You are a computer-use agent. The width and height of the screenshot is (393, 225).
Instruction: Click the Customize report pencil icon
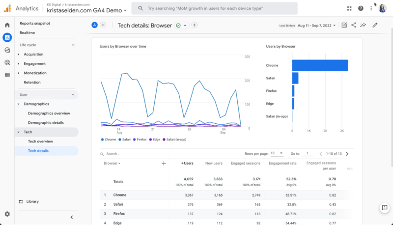coord(375,25)
